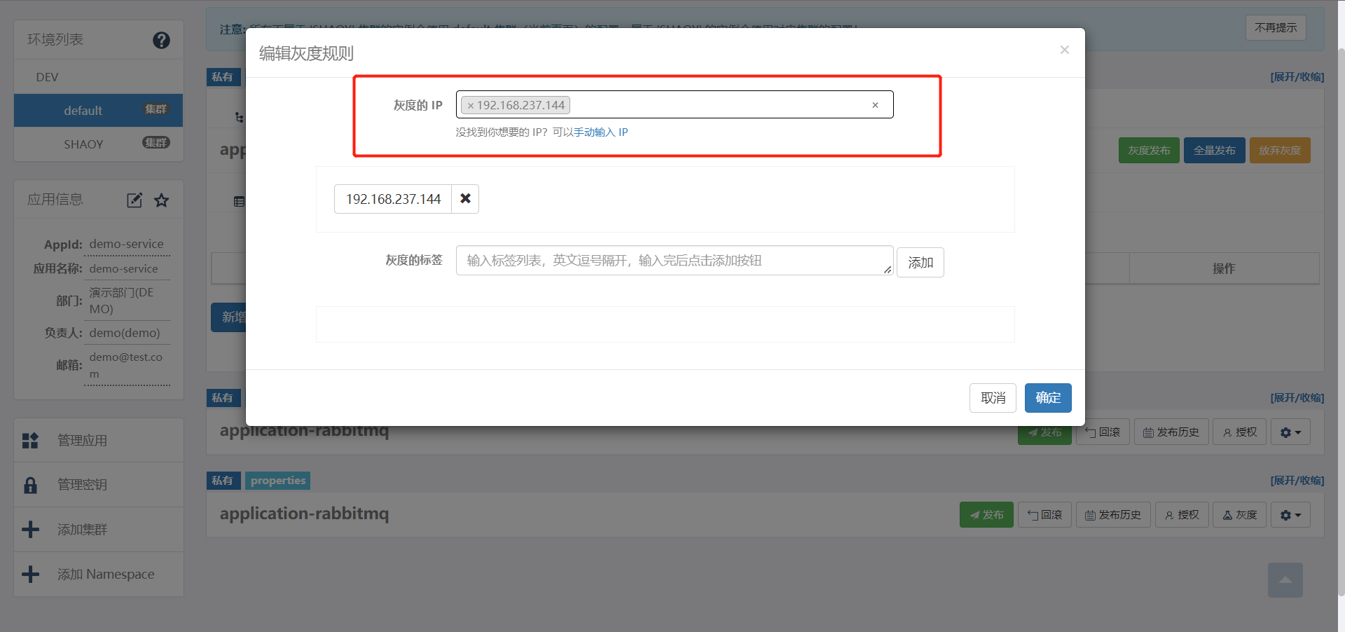Select the default cluster

[83, 111]
